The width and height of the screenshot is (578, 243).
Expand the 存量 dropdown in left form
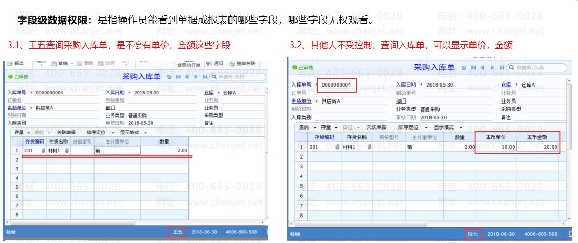[22, 132]
